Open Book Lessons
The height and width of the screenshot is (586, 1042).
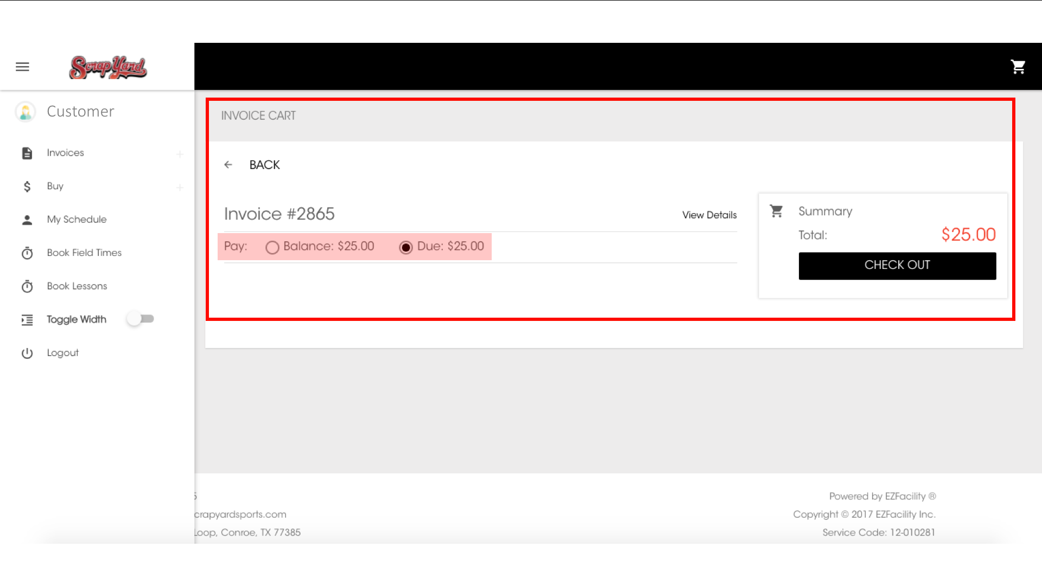(x=77, y=286)
